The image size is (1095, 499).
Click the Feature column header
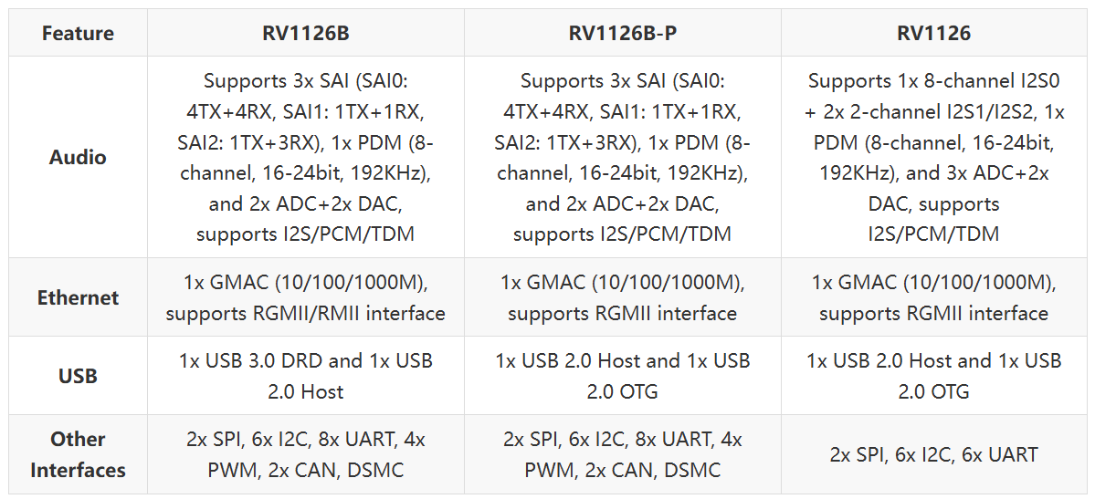pyautogui.click(x=78, y=34)
